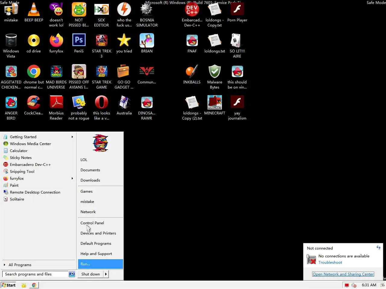Click the search magnifier button
Viewport: 386px width, 289px height.
(72, 274)
